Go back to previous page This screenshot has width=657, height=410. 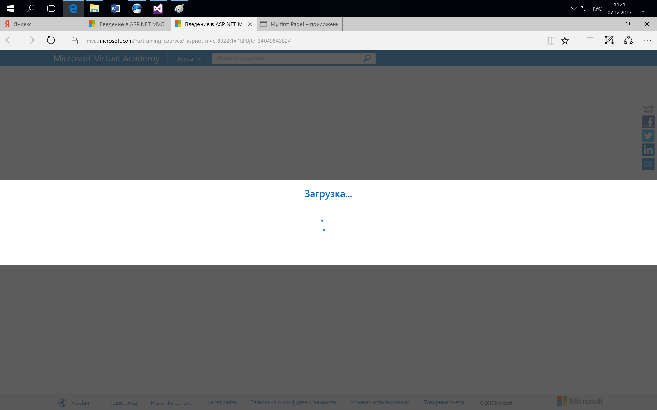(x=10, y=40)
